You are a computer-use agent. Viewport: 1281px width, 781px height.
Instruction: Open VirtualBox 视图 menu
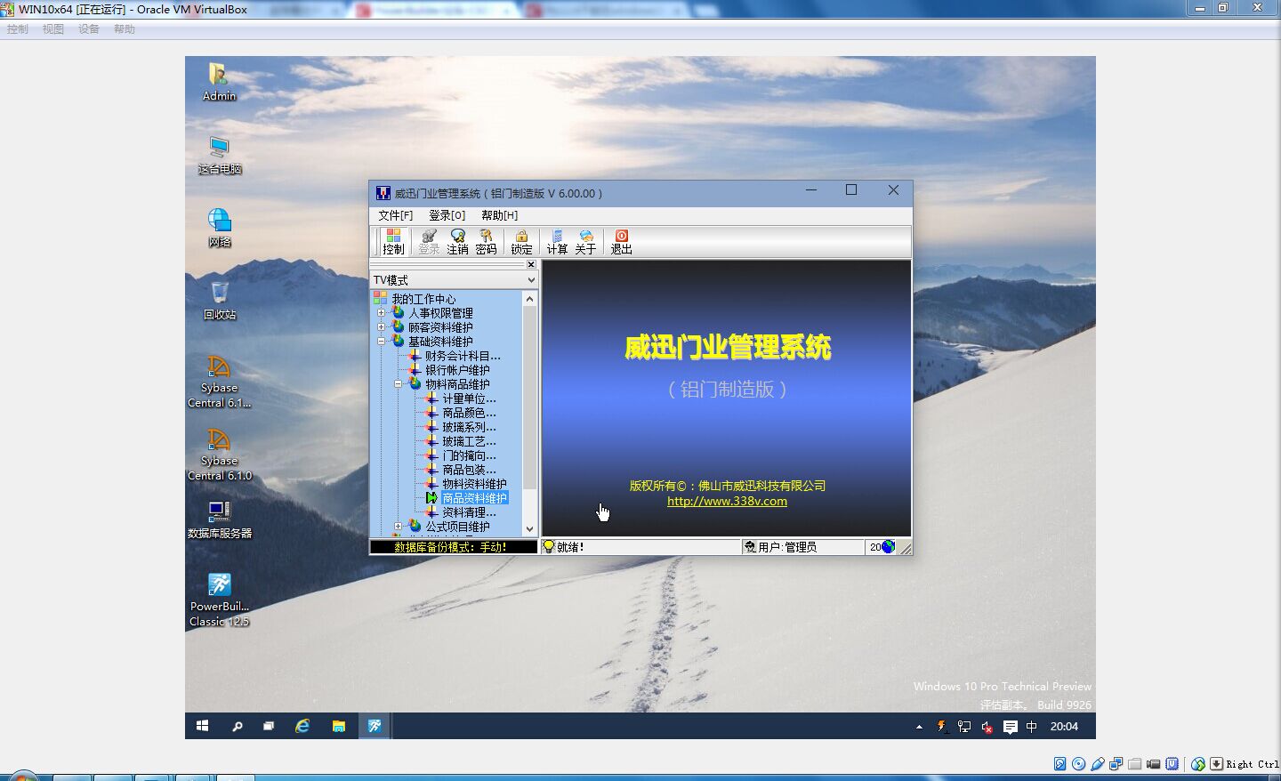click(x=53, y=29)
